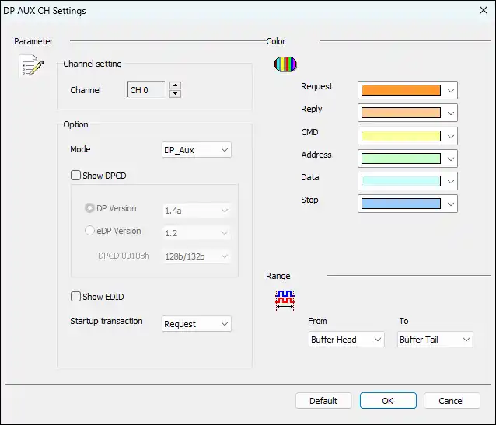Click the color stripes icon

pos(285,64)
